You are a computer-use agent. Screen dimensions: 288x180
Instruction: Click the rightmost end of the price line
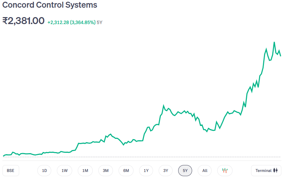coord(281,55)
